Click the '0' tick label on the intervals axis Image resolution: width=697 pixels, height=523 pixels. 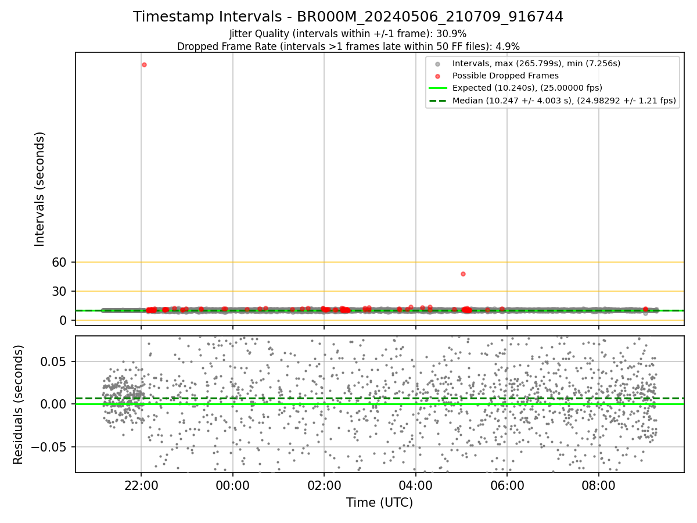point(64,320)
